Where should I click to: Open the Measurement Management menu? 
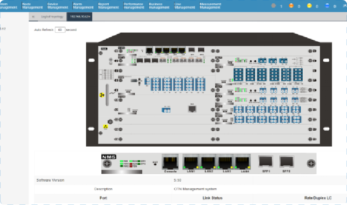211,6
